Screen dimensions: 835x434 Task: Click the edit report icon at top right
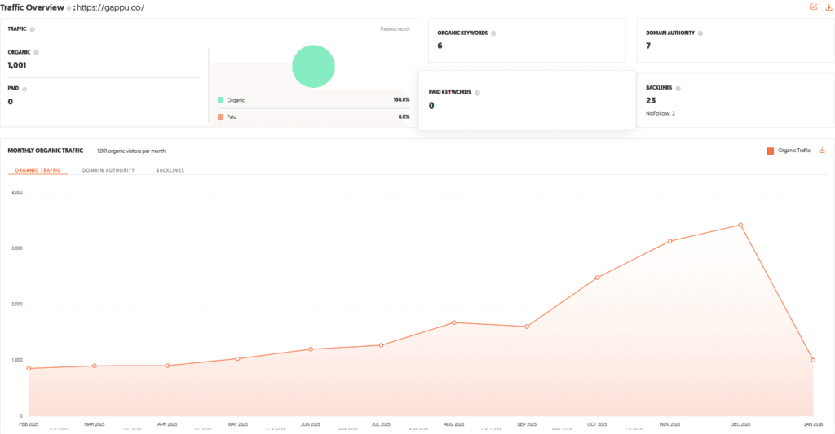click(813, 7)
